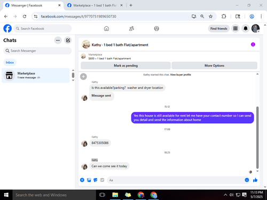Open the Facebook menu grid icon
Screen dimensions: 267x200
tap(235, 28)
